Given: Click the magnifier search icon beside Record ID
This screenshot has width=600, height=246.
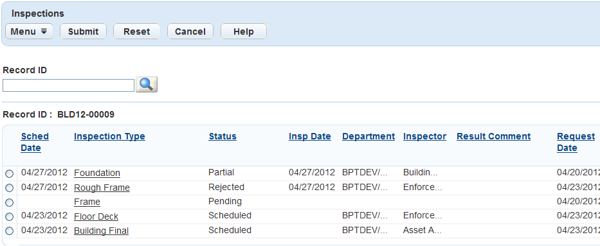Looking at the screenshot, I should pos(147,84).
